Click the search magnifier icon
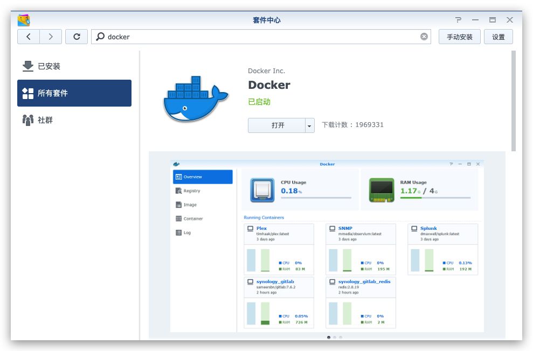The width and height of the screenshot is (533, 351). click(x=101, y=37)
